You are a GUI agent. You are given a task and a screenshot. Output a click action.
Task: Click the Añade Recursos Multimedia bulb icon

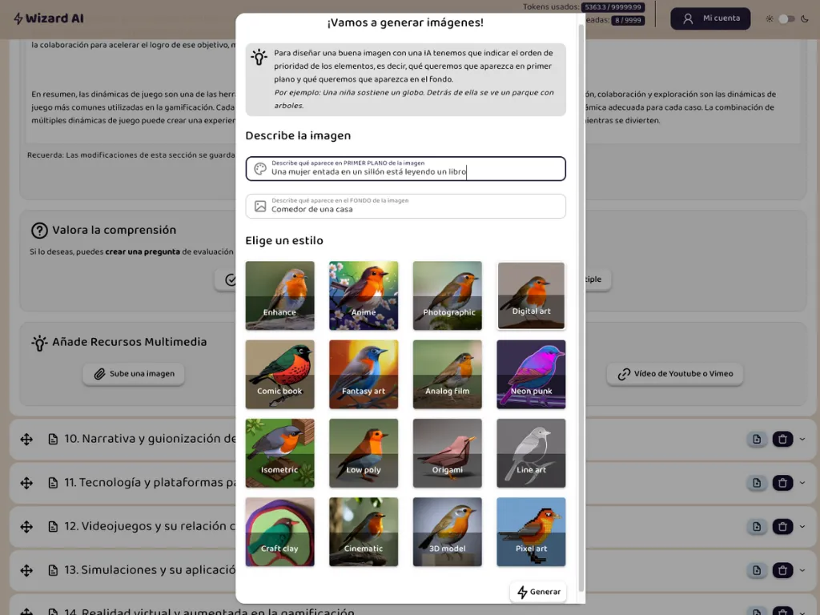[39, 343]
